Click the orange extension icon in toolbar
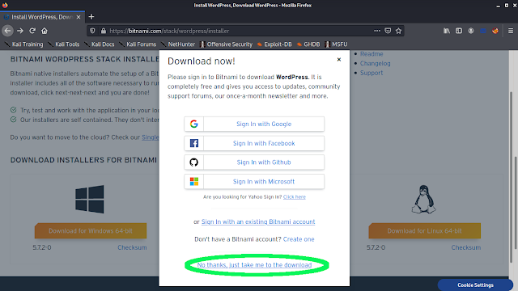This screenshot has width=518, height=291. coord(495,31)
